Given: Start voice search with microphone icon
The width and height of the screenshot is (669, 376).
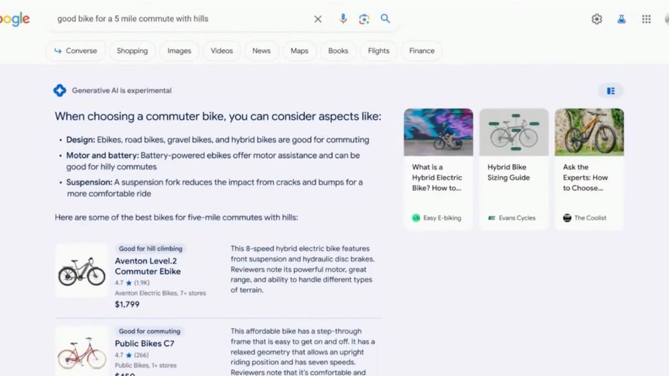Looking at the screenshot, I should [x=343, y=19].
